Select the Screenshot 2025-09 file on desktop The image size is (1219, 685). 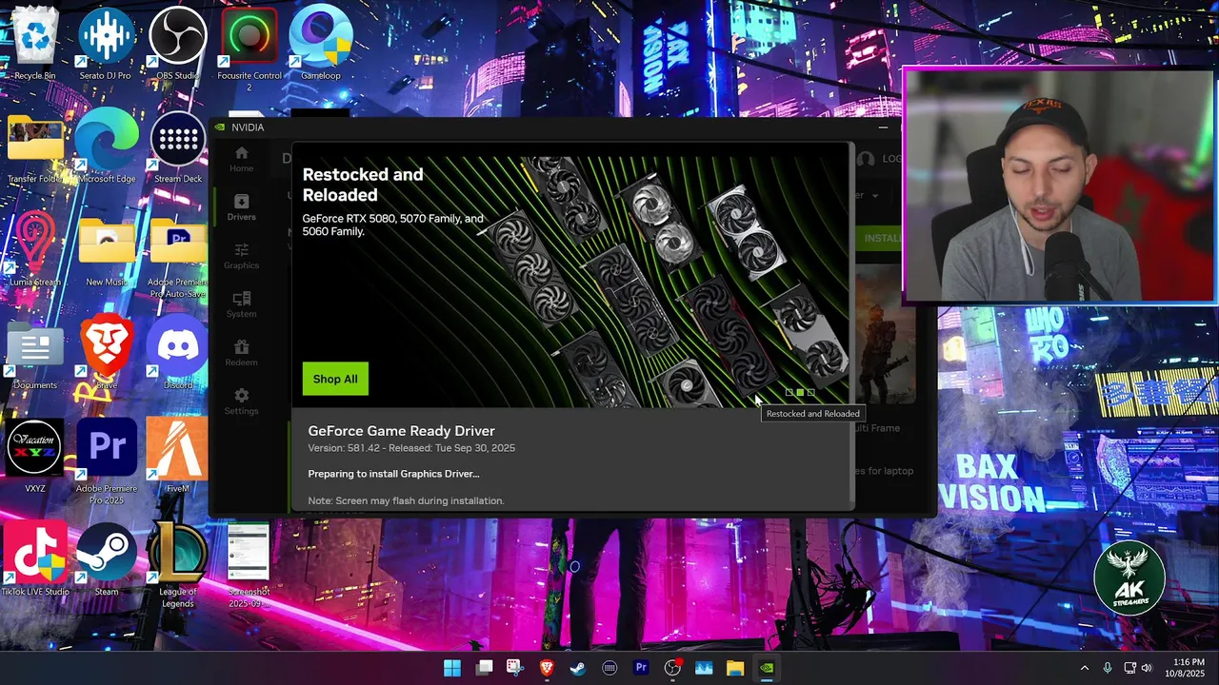click(249, 565)
